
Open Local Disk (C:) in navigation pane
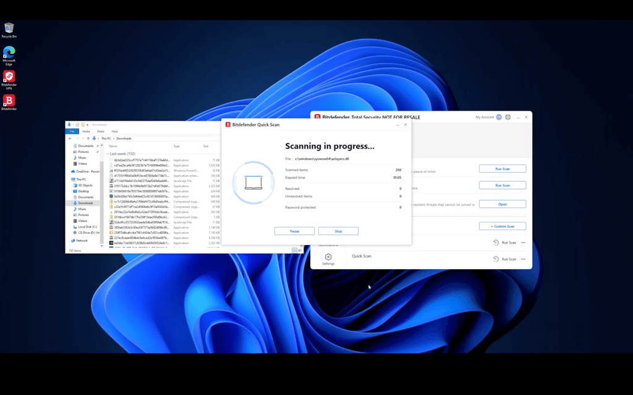[85, 227]
